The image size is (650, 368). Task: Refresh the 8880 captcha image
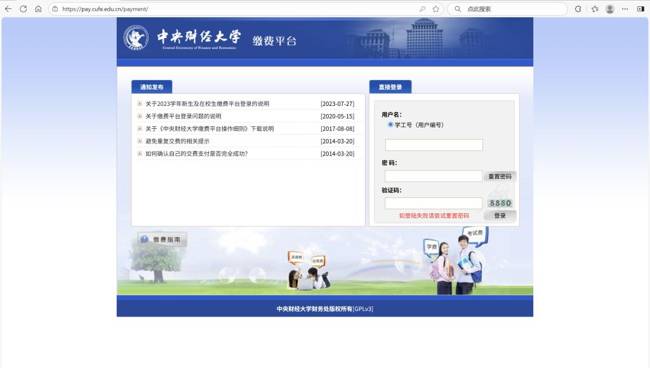pos(500,203)
